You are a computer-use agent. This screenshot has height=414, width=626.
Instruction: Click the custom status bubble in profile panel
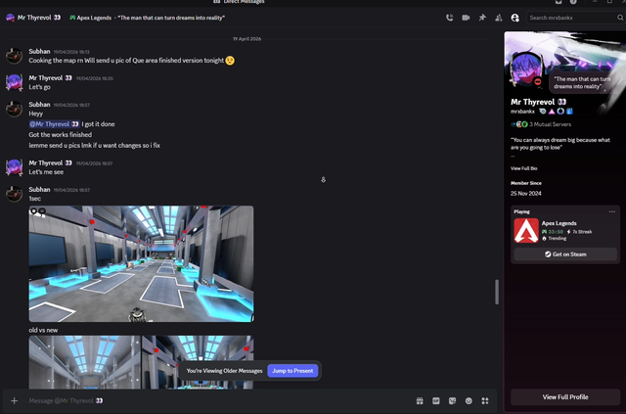(582, 83)
